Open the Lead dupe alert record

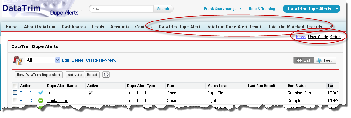click(51, 93)
